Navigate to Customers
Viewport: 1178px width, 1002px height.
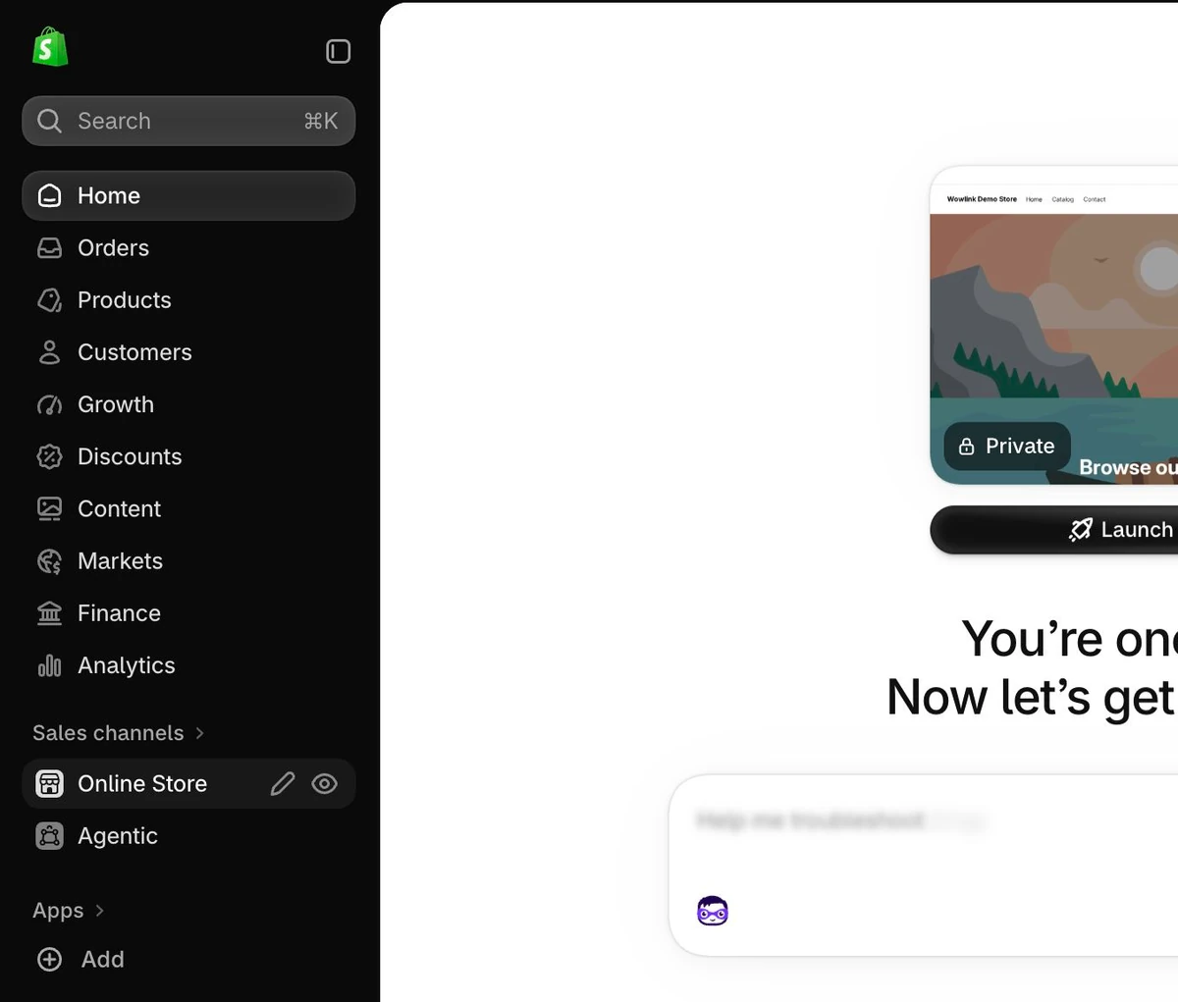tap(134, 352)
